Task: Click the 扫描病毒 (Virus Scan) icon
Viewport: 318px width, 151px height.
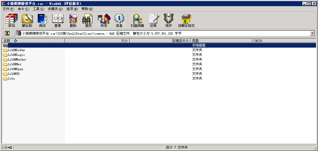Action: [x=137, y=20]
